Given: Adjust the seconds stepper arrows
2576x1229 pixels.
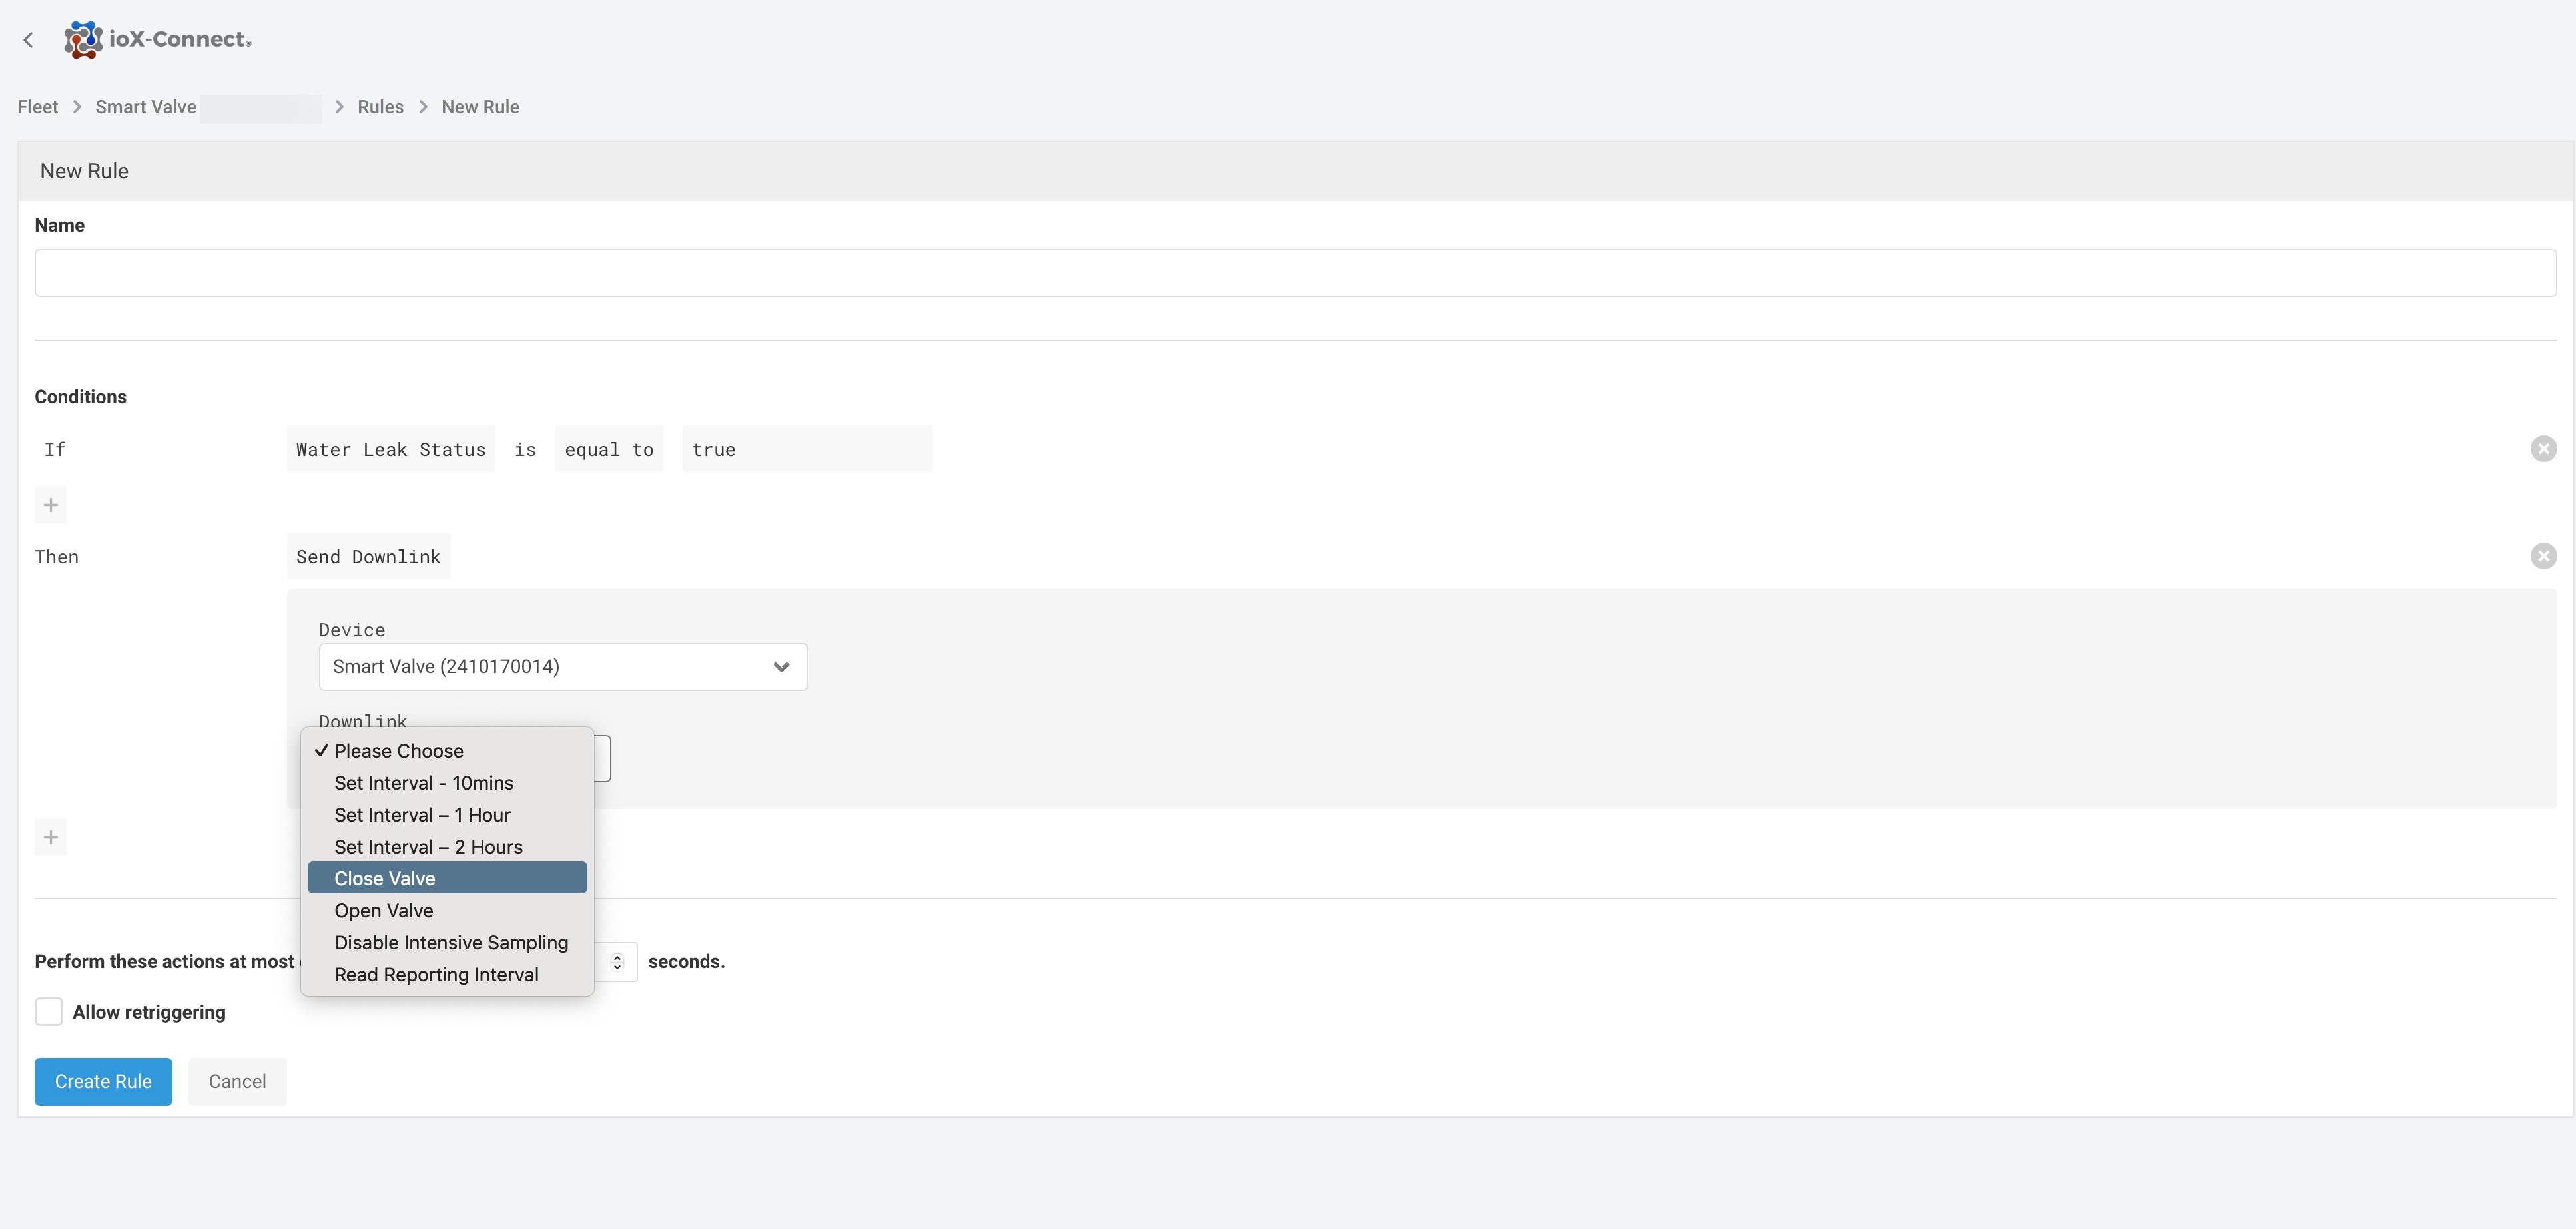Looking at the screenshot, I should 617,962.
